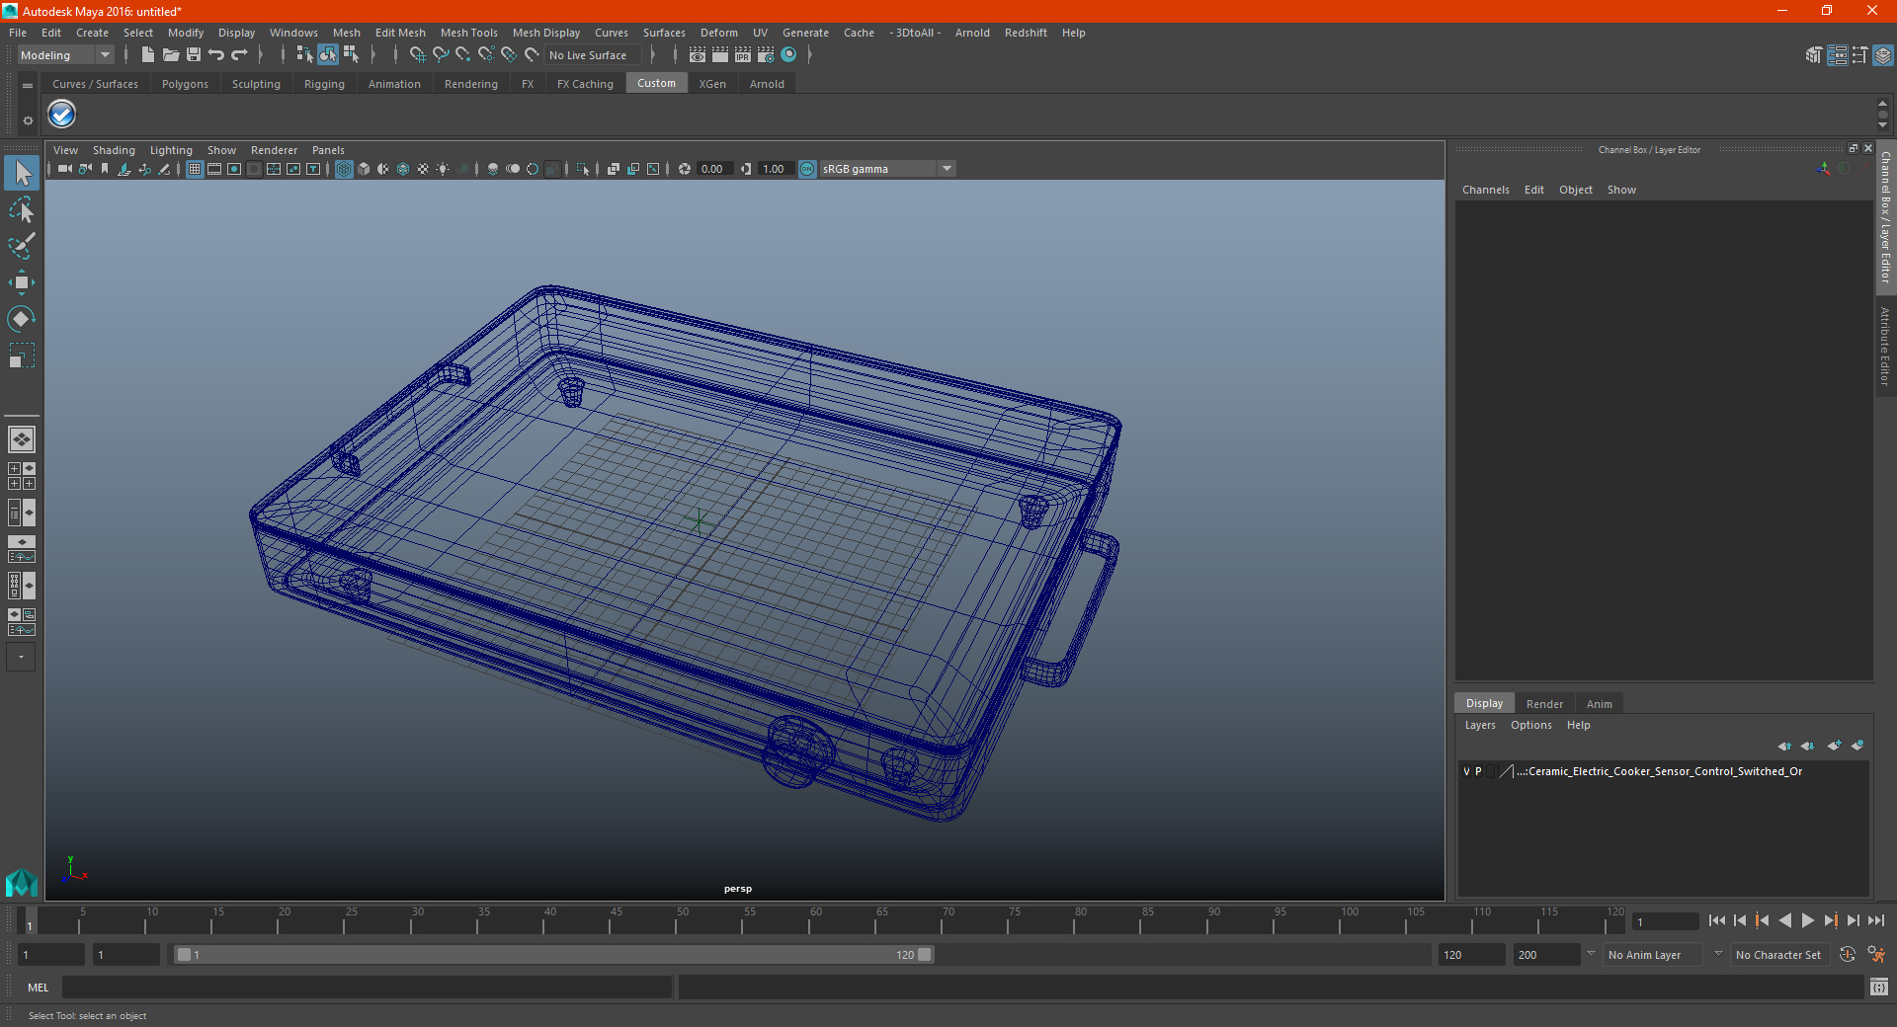Redo the action with the redo arrow
Image resolution: width=1897 pixels, height=1027 pixels.
coord(239,55)
